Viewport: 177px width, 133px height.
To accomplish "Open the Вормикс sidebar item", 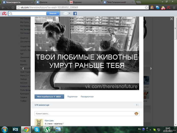I will click(24, 65).
